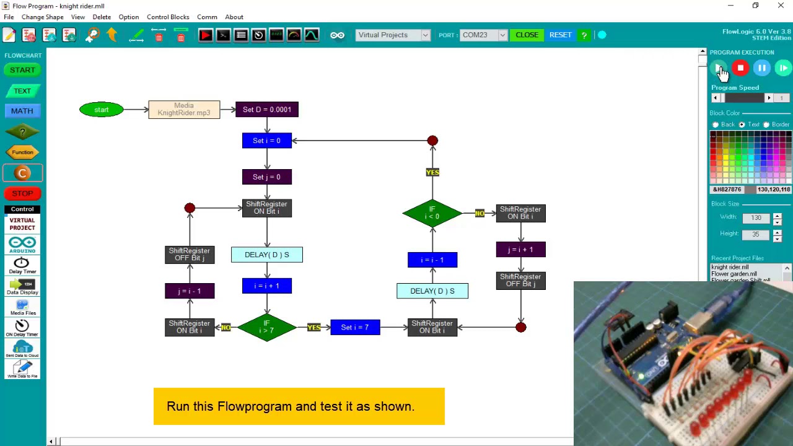Screen dimensions: 793x446
Task: Increase the block Height value
Action: point(778,232)
